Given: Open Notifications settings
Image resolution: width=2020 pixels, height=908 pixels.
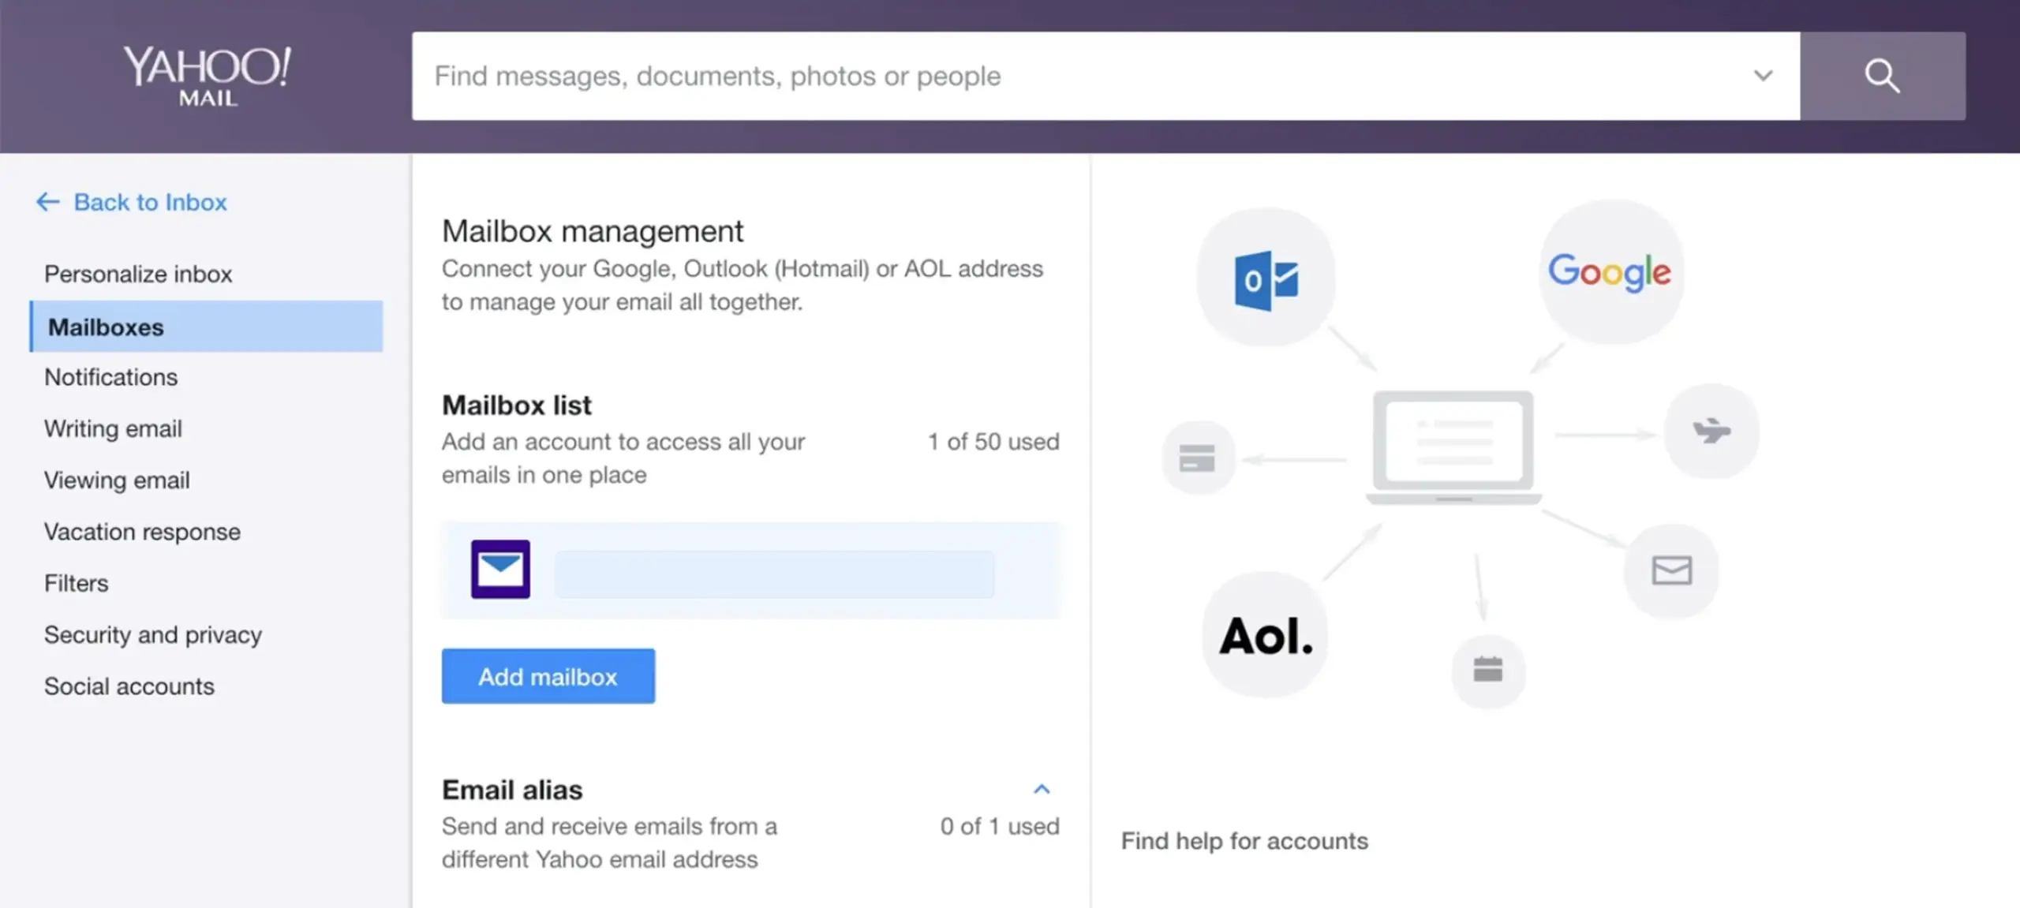Looking at the screenshot, I should pyautogui.click(x=110, y=377).
